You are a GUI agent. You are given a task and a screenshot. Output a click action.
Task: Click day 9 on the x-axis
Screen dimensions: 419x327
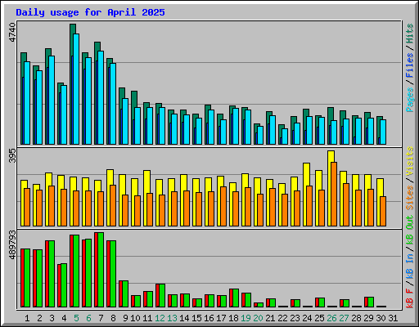pos(125,318)
